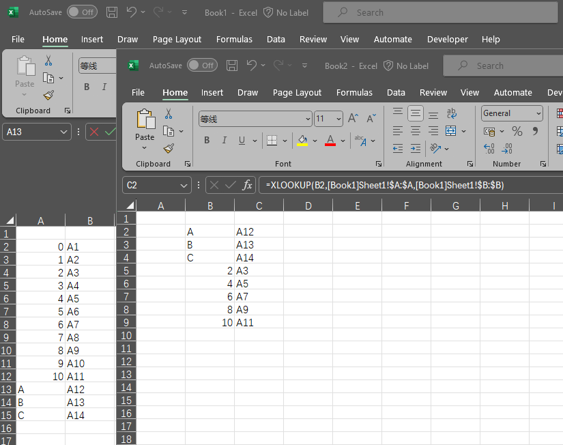This screenshot has height=445, width=563.
Task: Click Select All corner in Book2 grid
Action: click(x=127, y=205)
